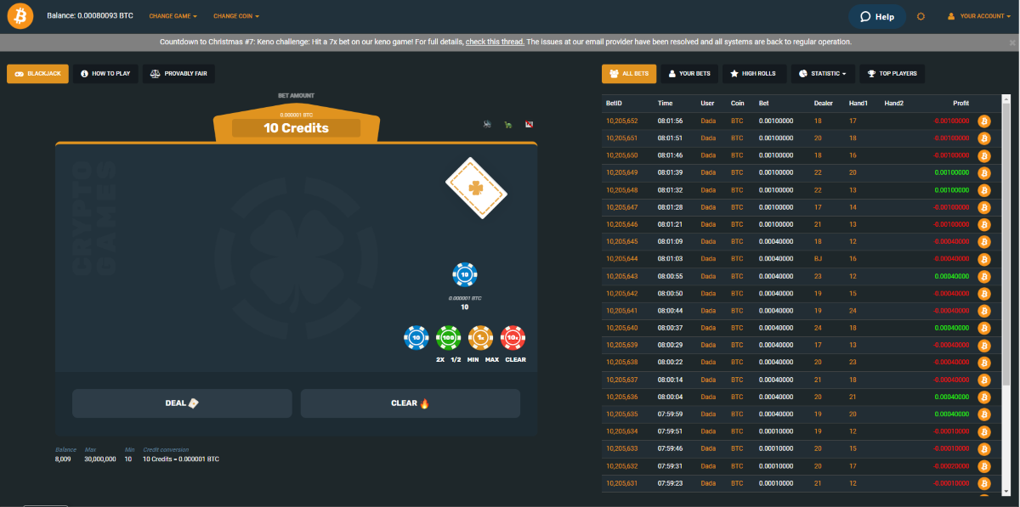Open the theme sun icon in header

pyautogui.click(x=921, y=16)
